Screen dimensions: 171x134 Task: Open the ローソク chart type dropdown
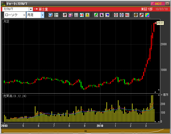pos(24,15)
